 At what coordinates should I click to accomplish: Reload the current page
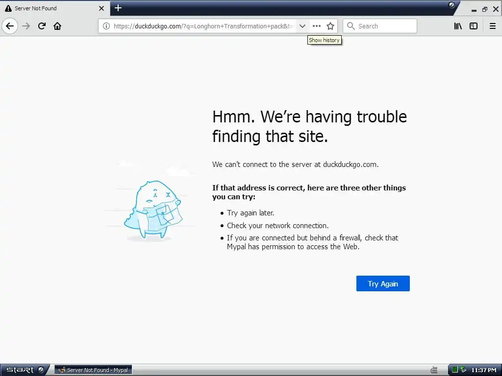click(42, 26)
